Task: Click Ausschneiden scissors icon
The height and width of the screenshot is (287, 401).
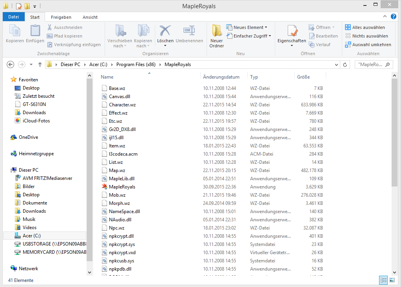Action: tap(50, 27)
